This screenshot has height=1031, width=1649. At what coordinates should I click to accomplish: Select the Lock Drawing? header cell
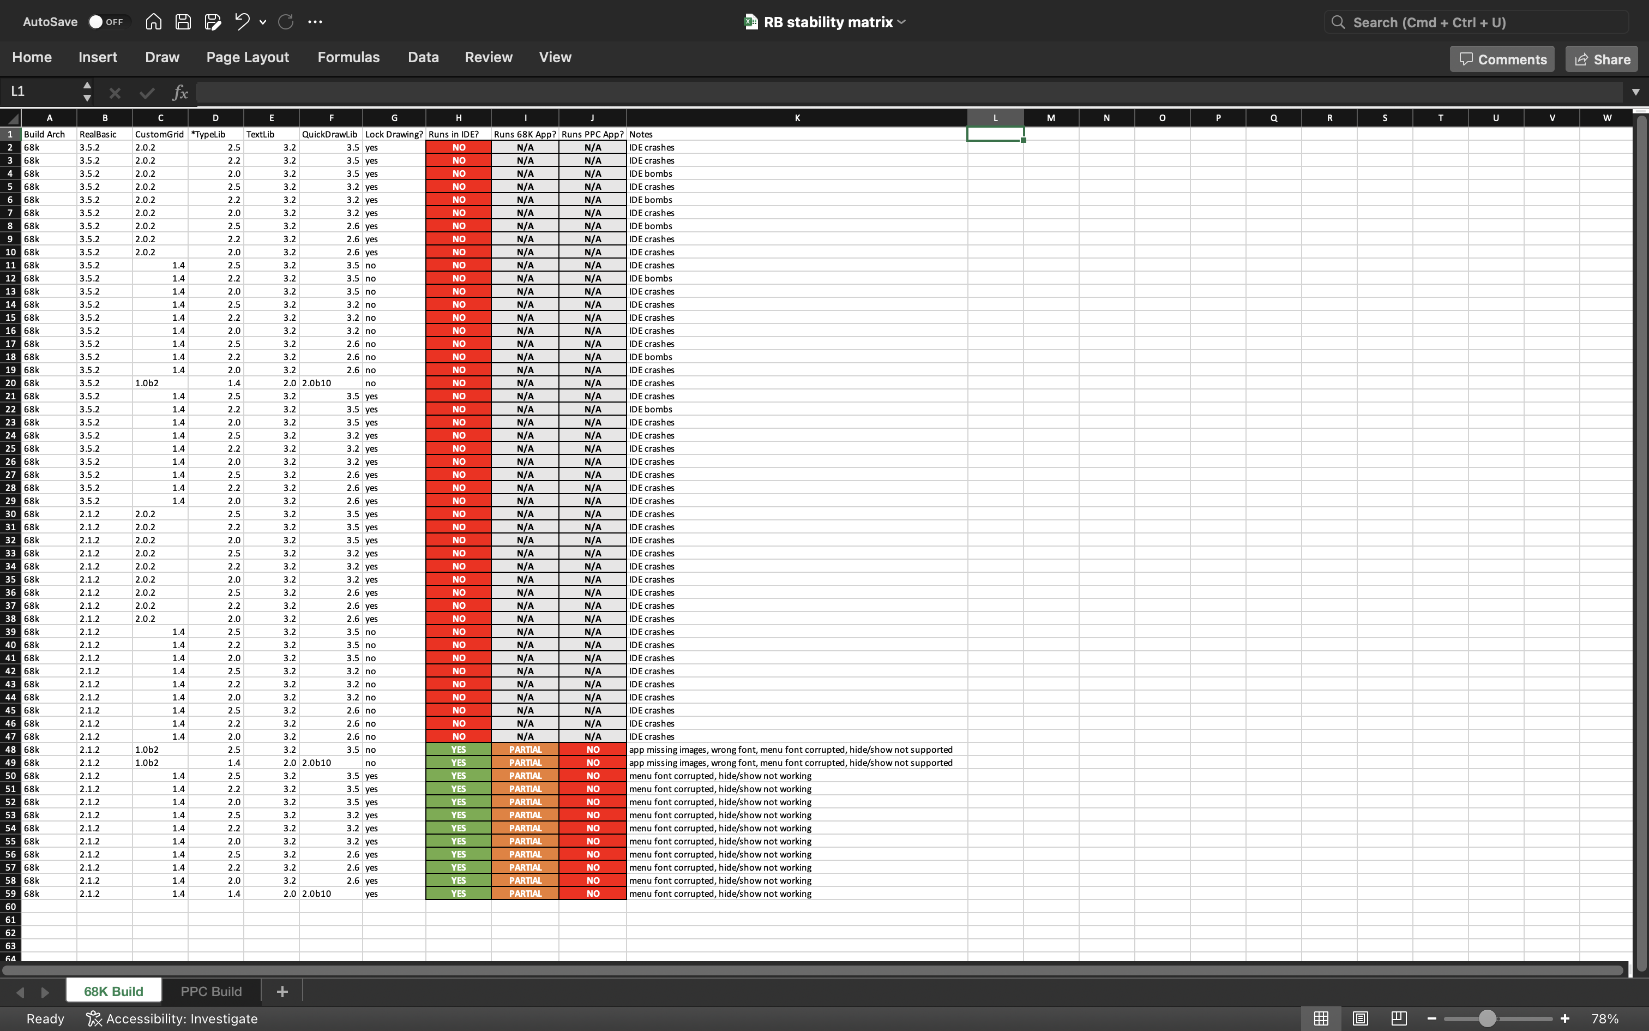pos(394,134)
